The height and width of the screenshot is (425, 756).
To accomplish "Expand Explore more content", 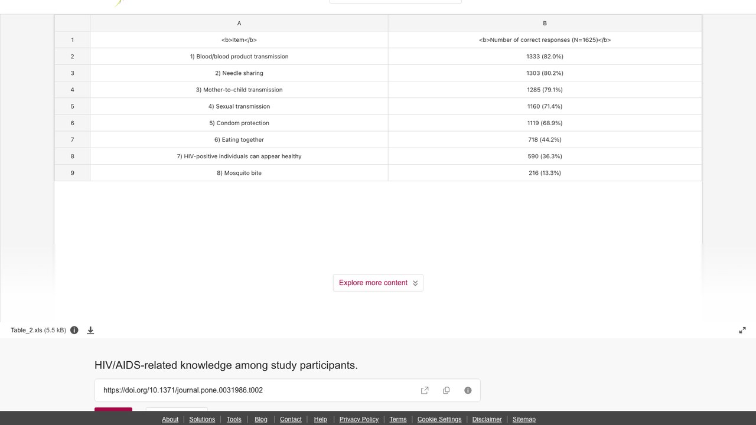I will (x=378, y=283).
